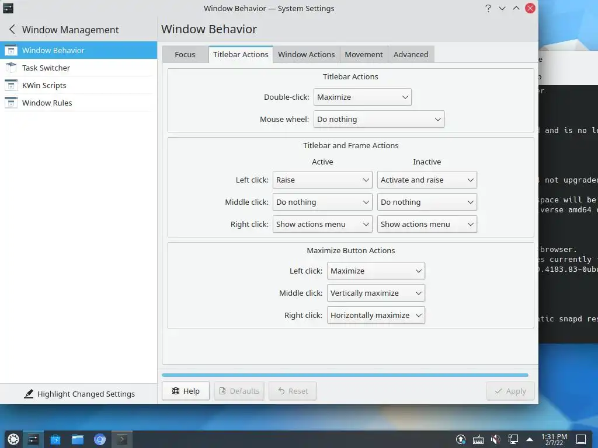Click the Task Switcher sidebar icon

(11, 68)
